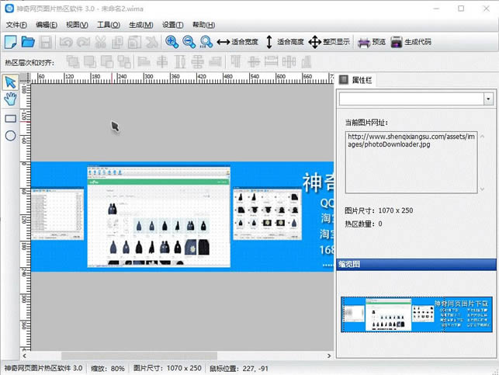Click the 缩览图 thumbnail panel header
The height and width of the screenshot is (375, 499).
point(416,264)
